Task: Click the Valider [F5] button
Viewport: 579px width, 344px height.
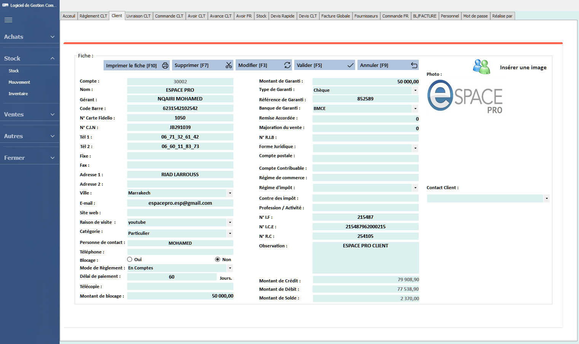Action: click(x=325, y=65)
